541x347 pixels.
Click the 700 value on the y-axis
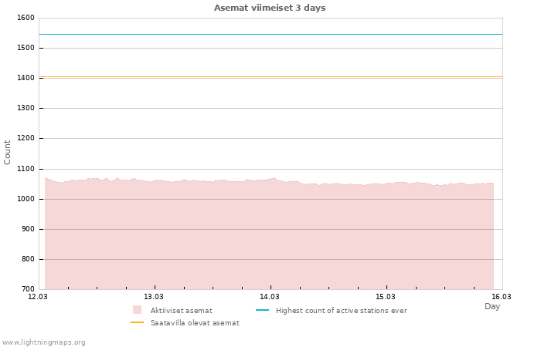pos(27,289)
